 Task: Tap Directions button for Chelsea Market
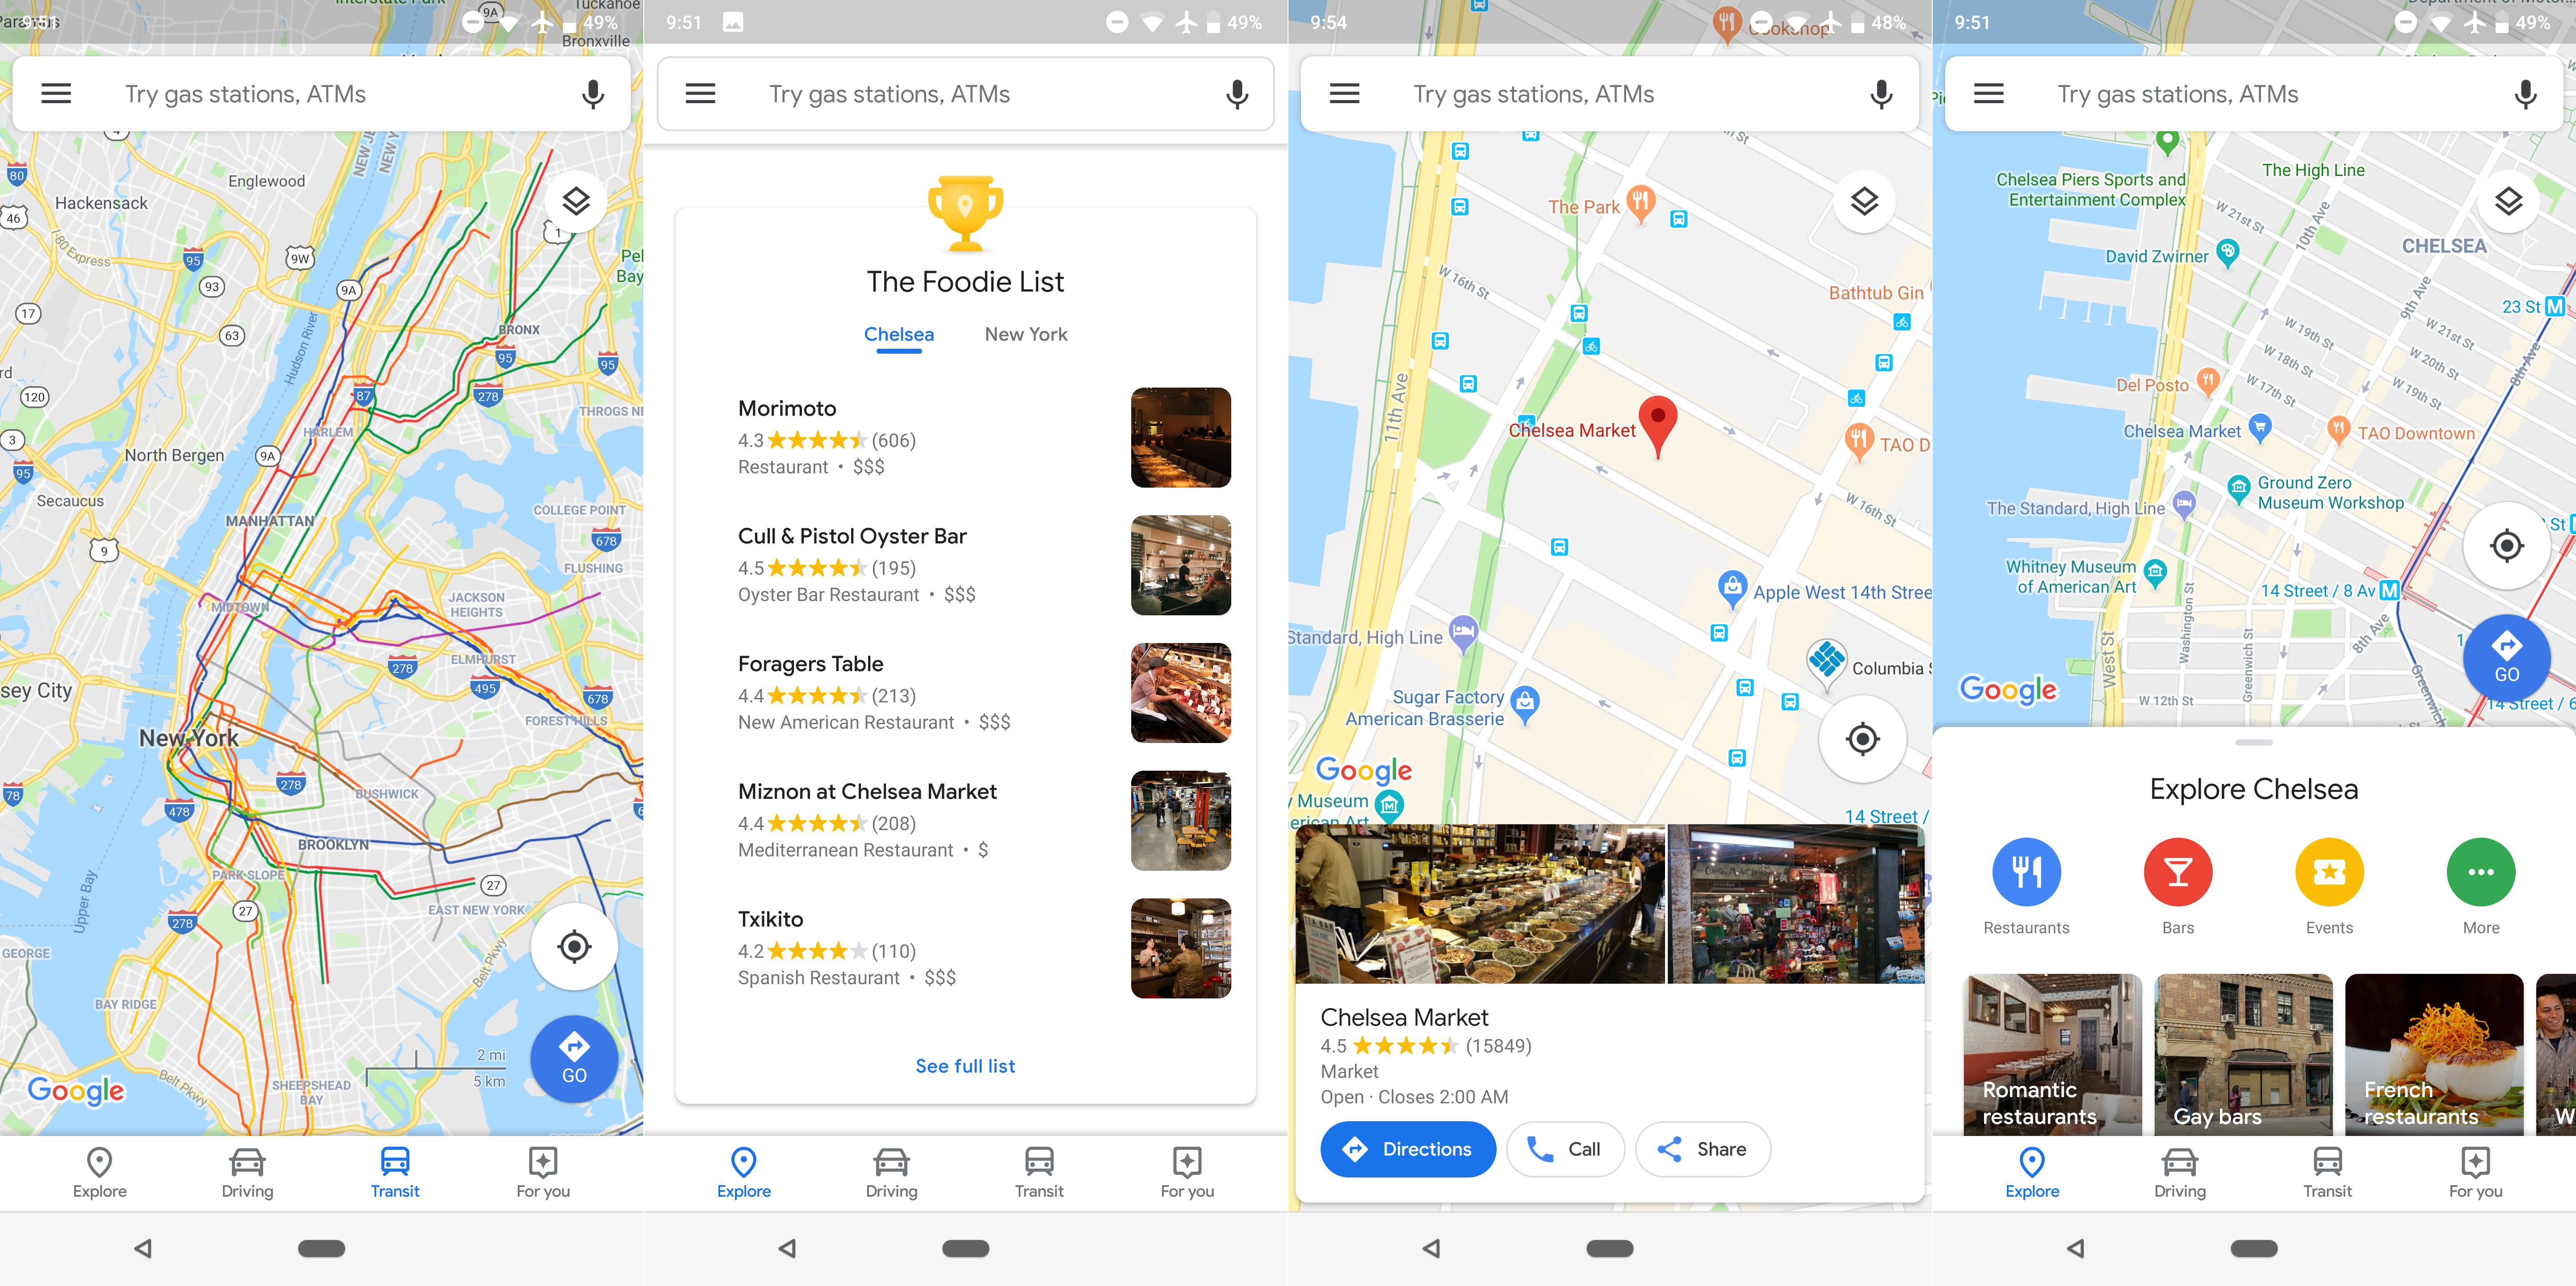1405,1148
